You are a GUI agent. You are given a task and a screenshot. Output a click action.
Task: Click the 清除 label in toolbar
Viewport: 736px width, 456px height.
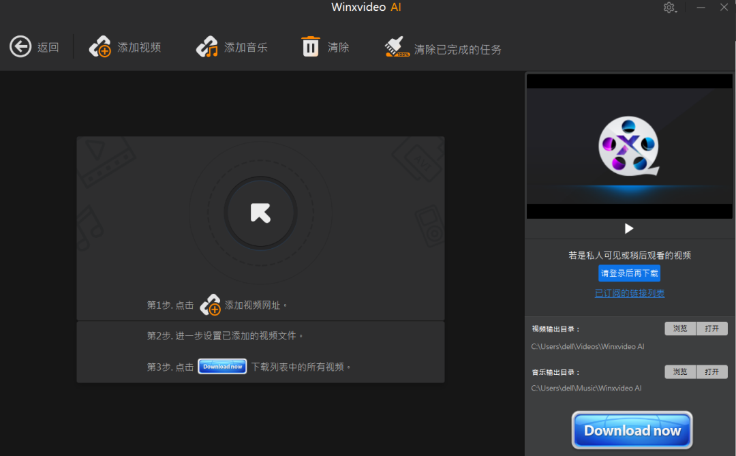338,48
